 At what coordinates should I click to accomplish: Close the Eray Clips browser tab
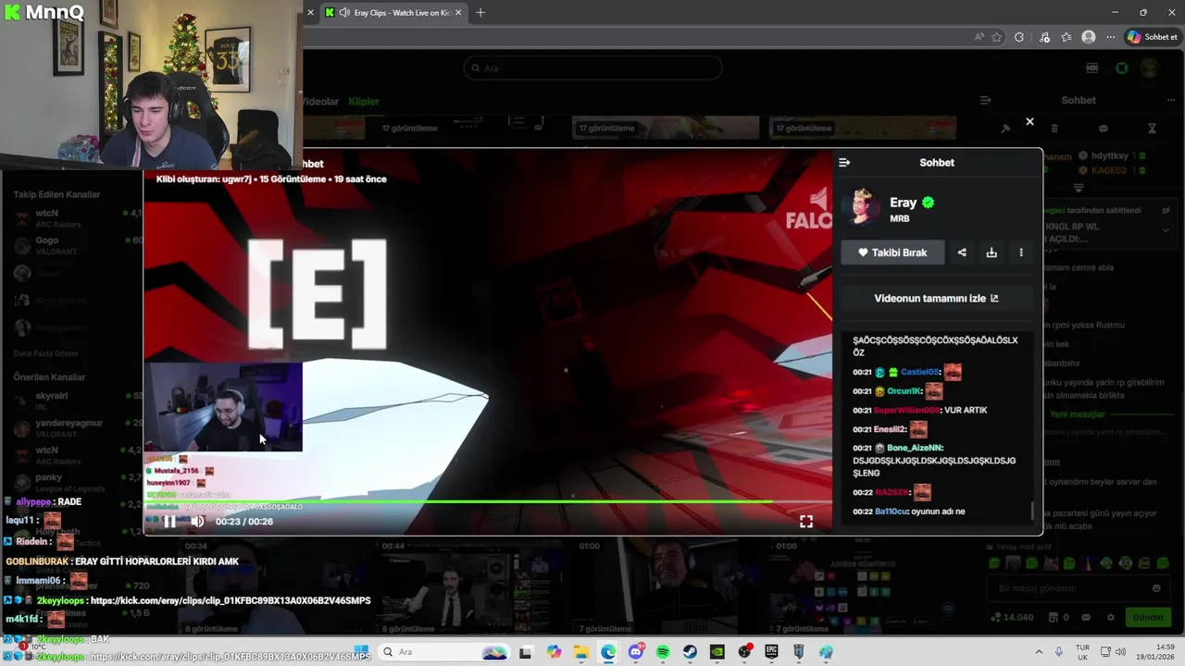point(456,12)
